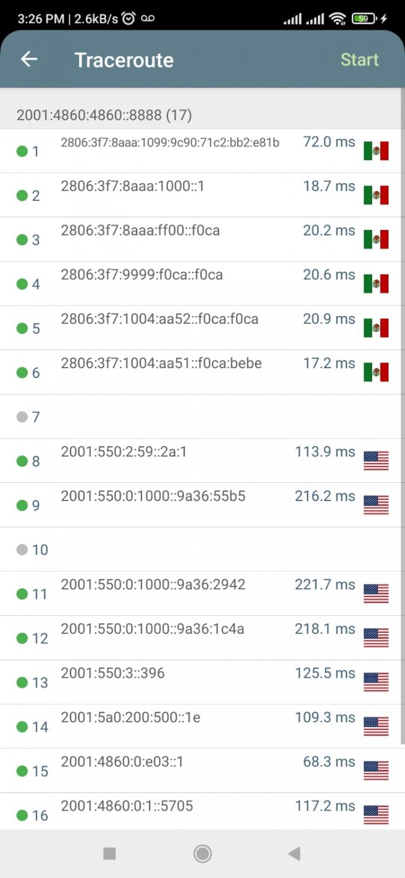Viewport: 405px width, 878px height.
Task: Tap the back arrow in Traceroute header
Action: click(29, 59)
